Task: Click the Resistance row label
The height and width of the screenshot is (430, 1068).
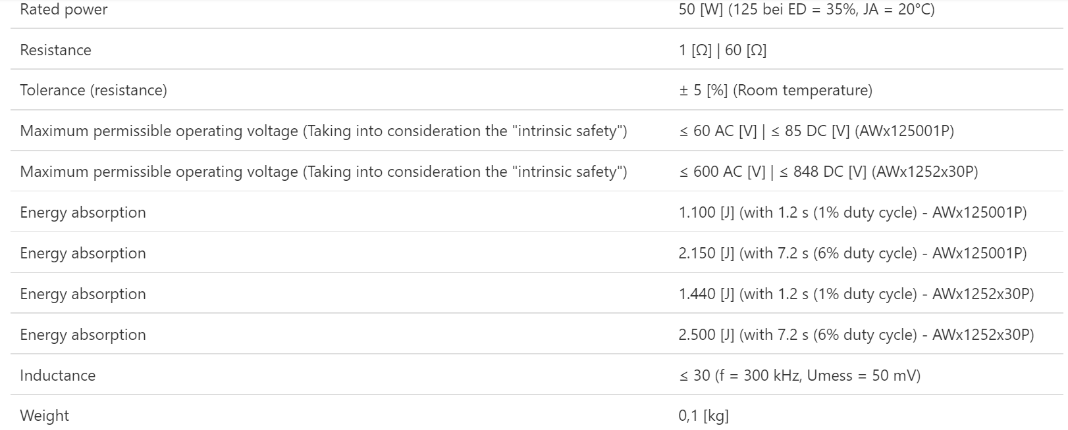Action: pyautogui.click(x=55, y=50)
